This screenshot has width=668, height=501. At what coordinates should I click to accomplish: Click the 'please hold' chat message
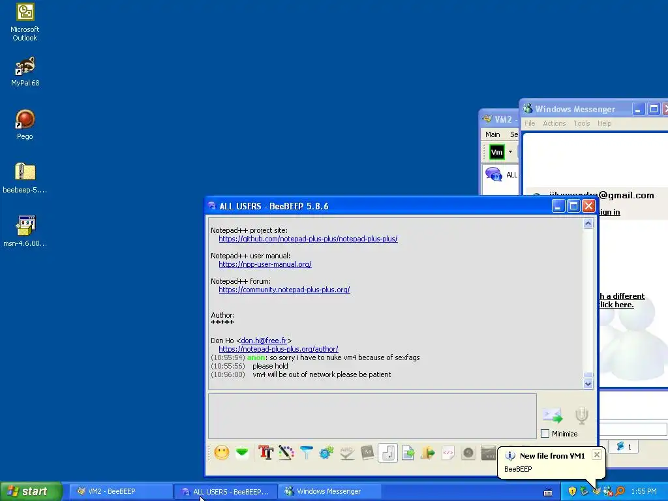pyautogui.click(x=270, y=366)
